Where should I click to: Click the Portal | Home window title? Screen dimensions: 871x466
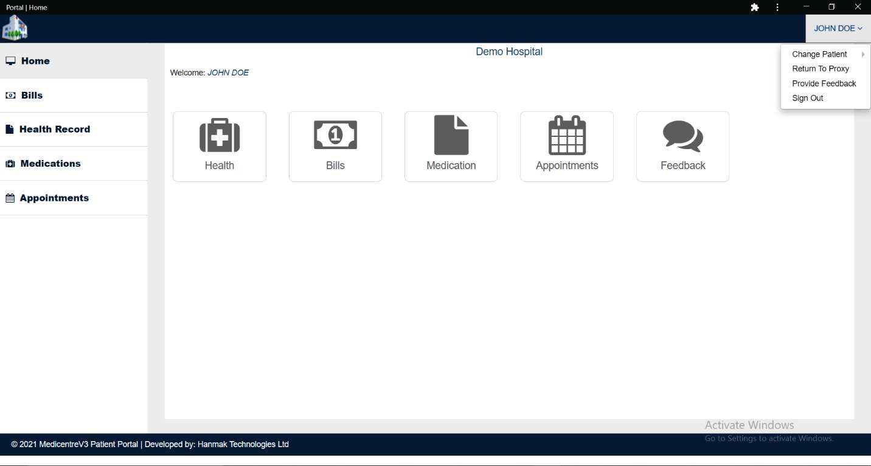click(x=27, y=7)
